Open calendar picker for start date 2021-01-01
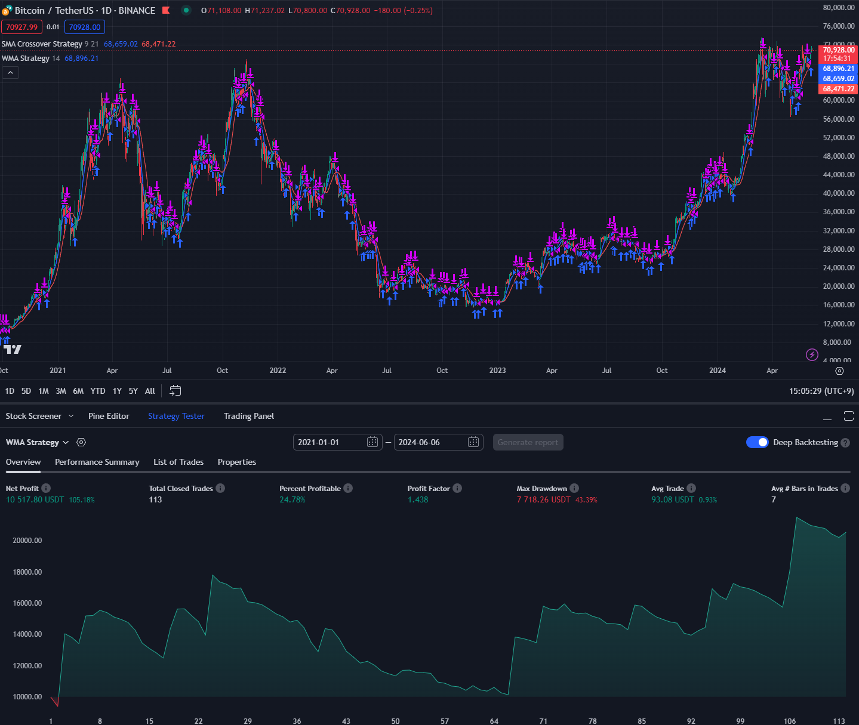Screen dimensions: 859x725 372,442
